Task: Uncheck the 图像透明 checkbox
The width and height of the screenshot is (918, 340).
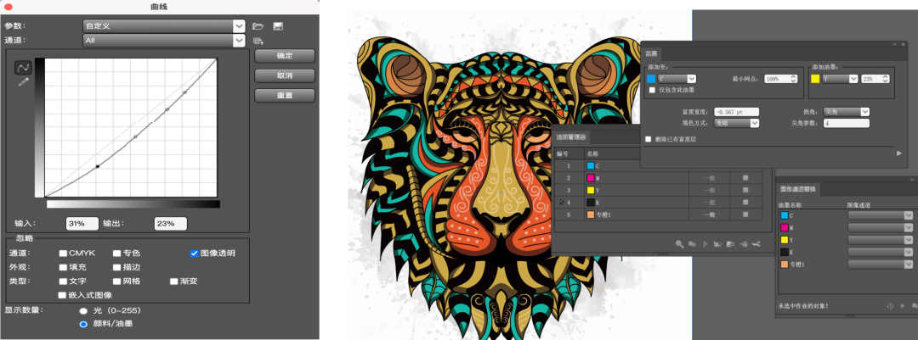Action: pos(195,254)
